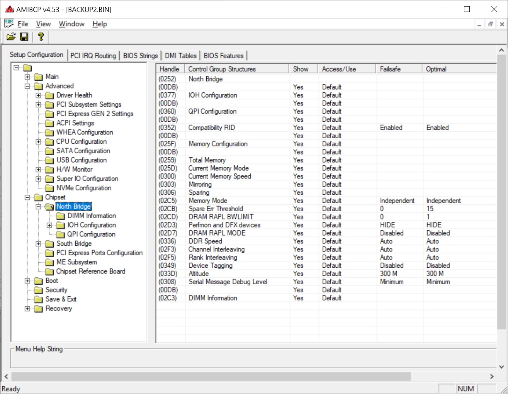Viewport: 508px width, 394px height.
Task: Click the Serial Message Debug Level row
Action: [326, 282]
